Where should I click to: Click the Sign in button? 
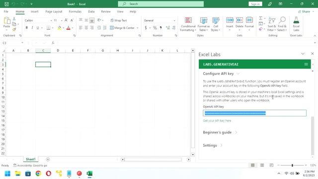255,4
